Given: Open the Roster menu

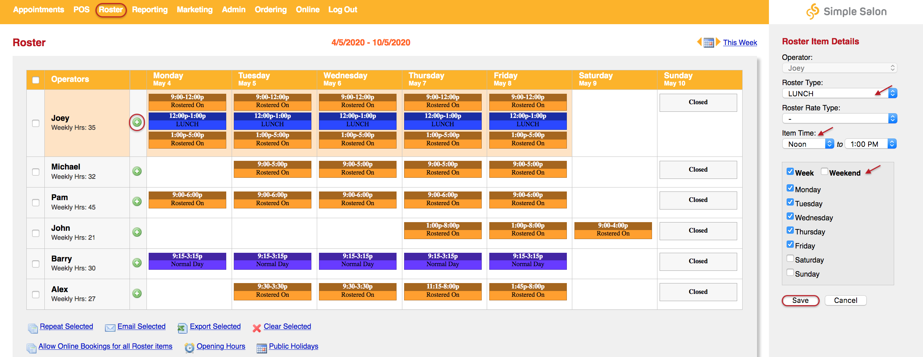Looking at the screenshot, I should point(111,10).
